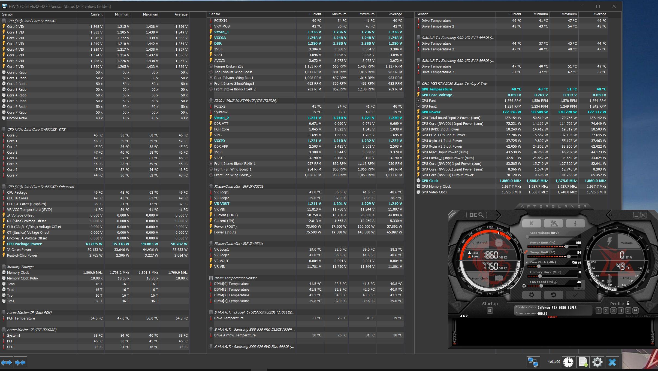Open the remote network monitoring icon

pos(533,362)
